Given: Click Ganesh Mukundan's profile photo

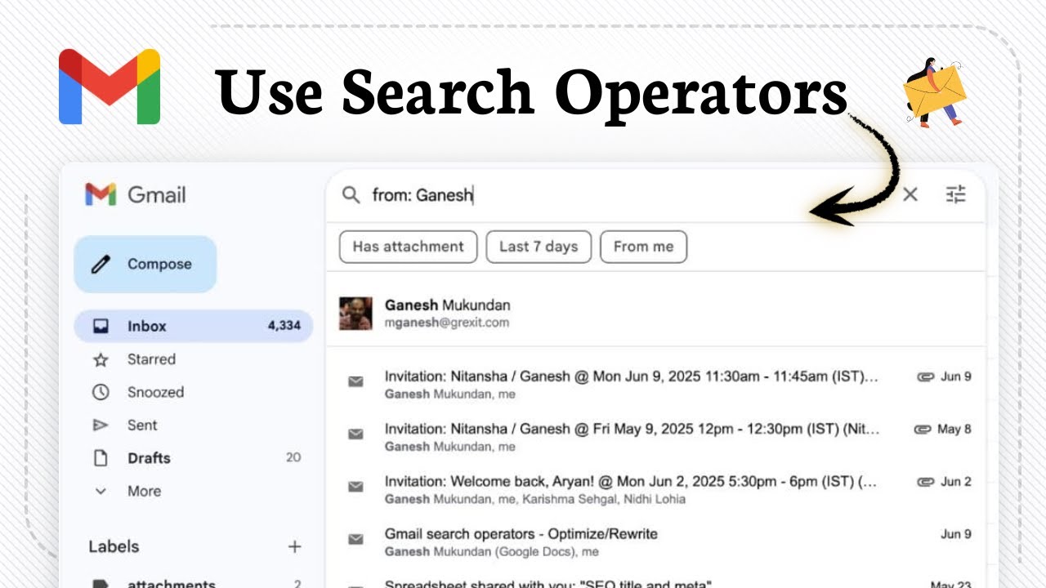Looking at the screenshot, I should click(355, 314).
